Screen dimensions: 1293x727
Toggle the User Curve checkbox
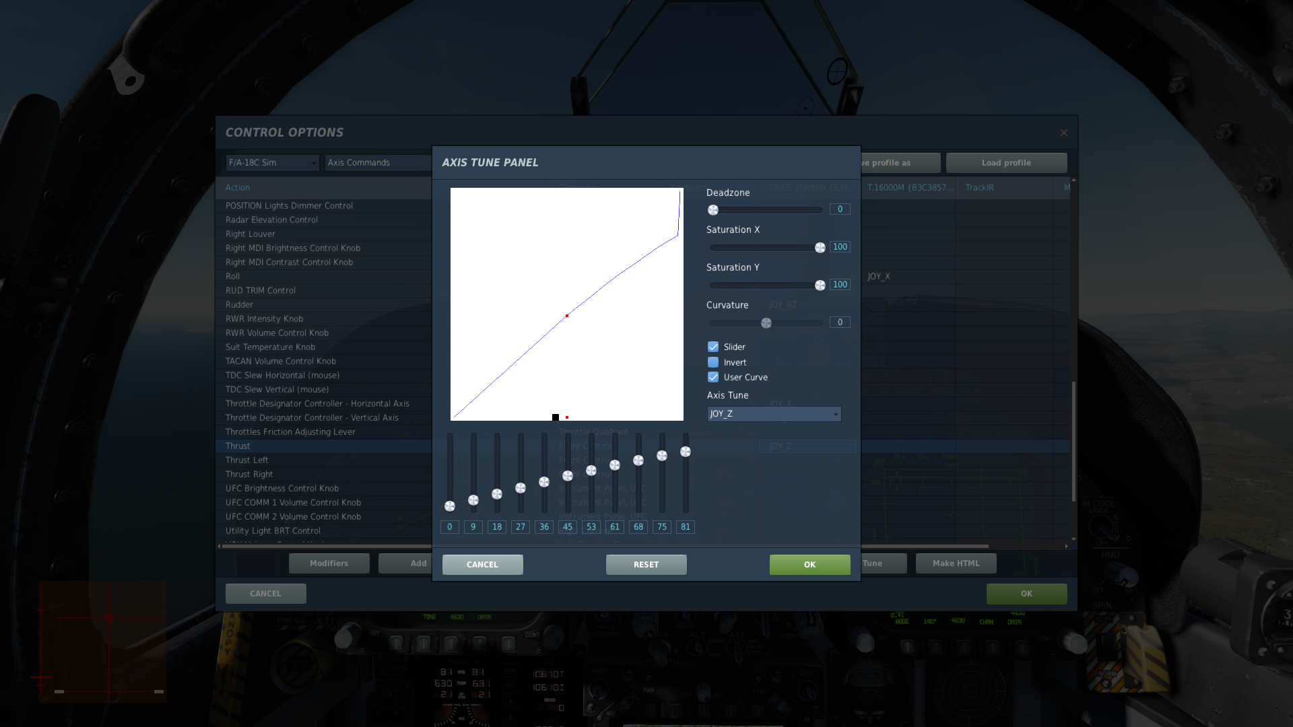pos(713,377)
